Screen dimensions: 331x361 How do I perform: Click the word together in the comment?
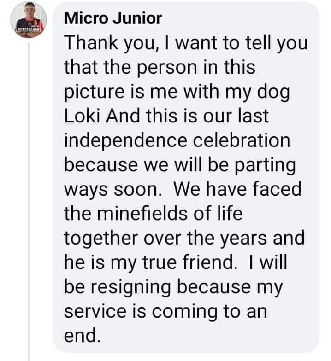pos(101,239)
